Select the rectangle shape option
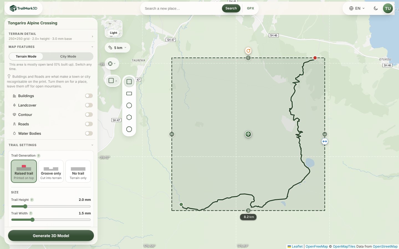 (129, 94)
